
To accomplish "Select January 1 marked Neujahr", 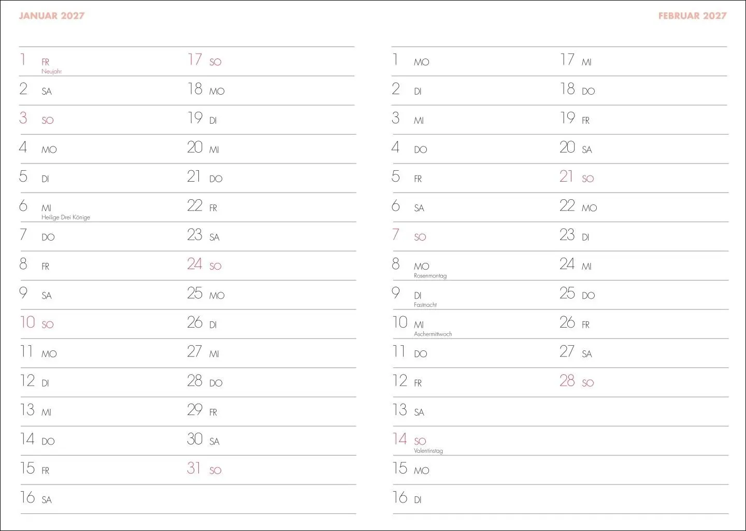I will tap(103, 62).
